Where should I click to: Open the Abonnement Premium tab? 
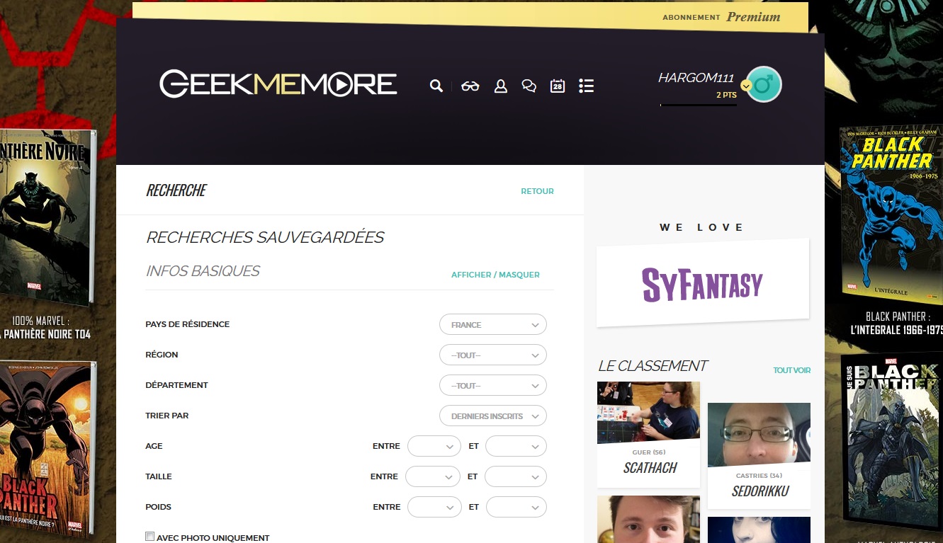(721, 17)
